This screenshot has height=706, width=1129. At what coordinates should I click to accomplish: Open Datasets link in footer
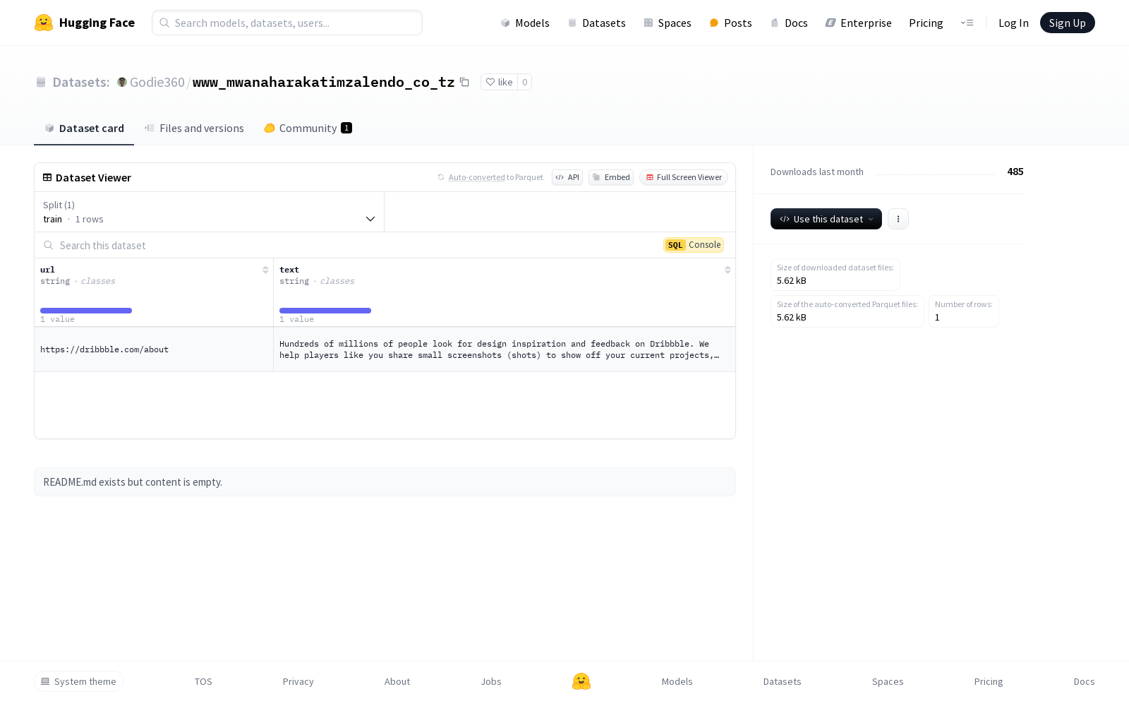pos(783,681)
